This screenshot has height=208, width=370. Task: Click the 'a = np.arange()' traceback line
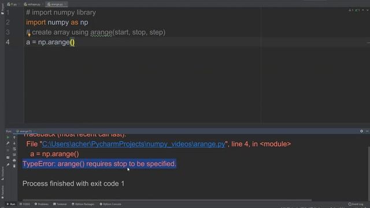click(54, 154)
